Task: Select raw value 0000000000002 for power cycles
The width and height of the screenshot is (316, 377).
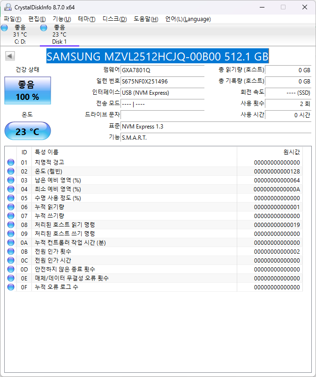Action: click(277, 251)
